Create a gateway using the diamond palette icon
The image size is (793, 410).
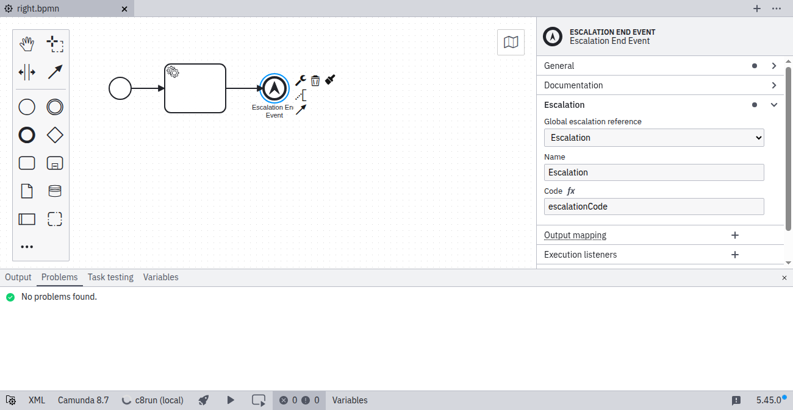(x=54, y=135)
